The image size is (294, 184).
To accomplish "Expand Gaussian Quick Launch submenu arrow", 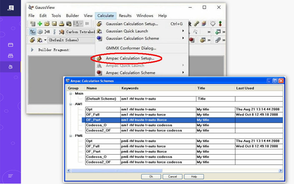I will tap(183, 31).
